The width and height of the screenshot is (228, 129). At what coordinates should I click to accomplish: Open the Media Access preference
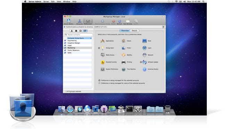click(107, 55)
